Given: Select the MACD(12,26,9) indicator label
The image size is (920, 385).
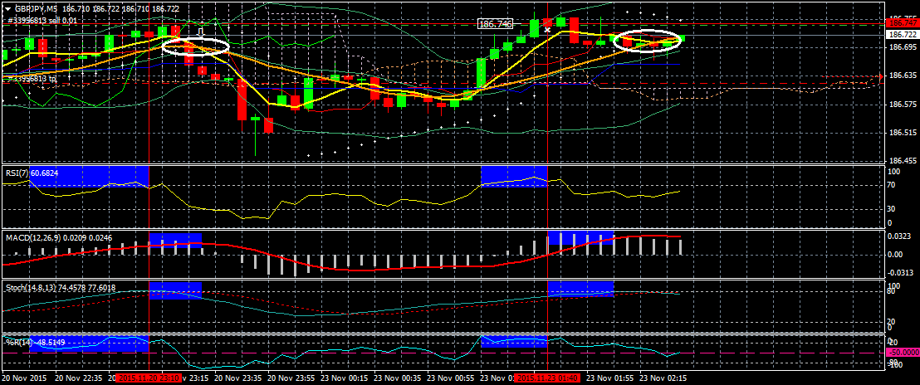Looking at the screenshot, I should click(x=59, y=238).
